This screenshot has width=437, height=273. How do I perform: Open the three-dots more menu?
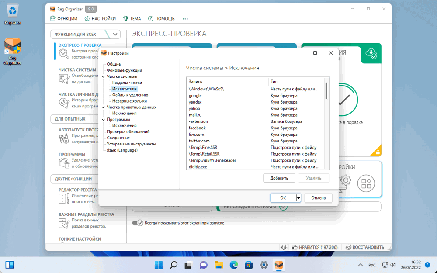pos(185,19)
